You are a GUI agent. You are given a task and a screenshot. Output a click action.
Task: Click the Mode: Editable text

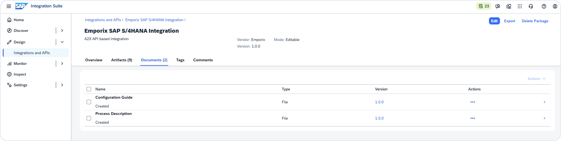coord(287,40)
